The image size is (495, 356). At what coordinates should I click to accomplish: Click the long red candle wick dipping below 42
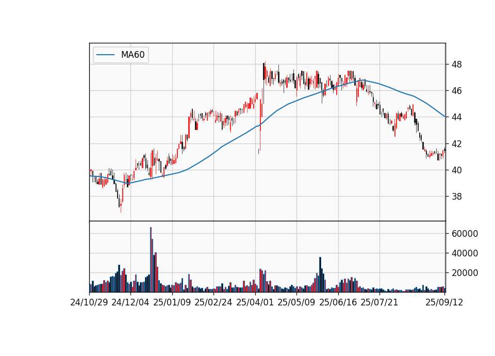pyautogui.click(x=260, y=125)
